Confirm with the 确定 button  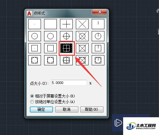(x=41, y=109)
